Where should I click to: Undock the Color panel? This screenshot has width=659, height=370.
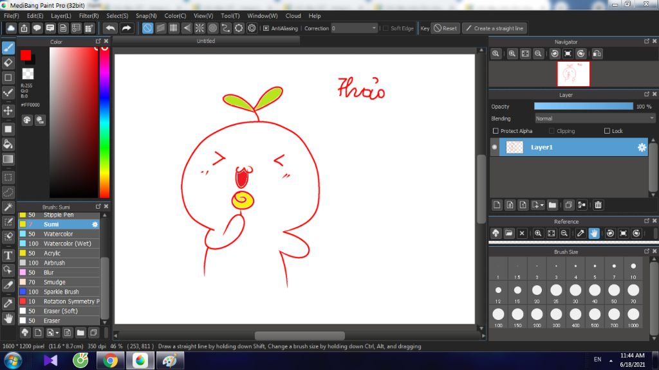click(x=98, y=41)
